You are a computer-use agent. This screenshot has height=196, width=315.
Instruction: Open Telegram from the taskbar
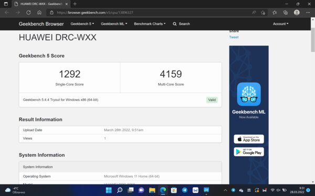coord(185,190)
